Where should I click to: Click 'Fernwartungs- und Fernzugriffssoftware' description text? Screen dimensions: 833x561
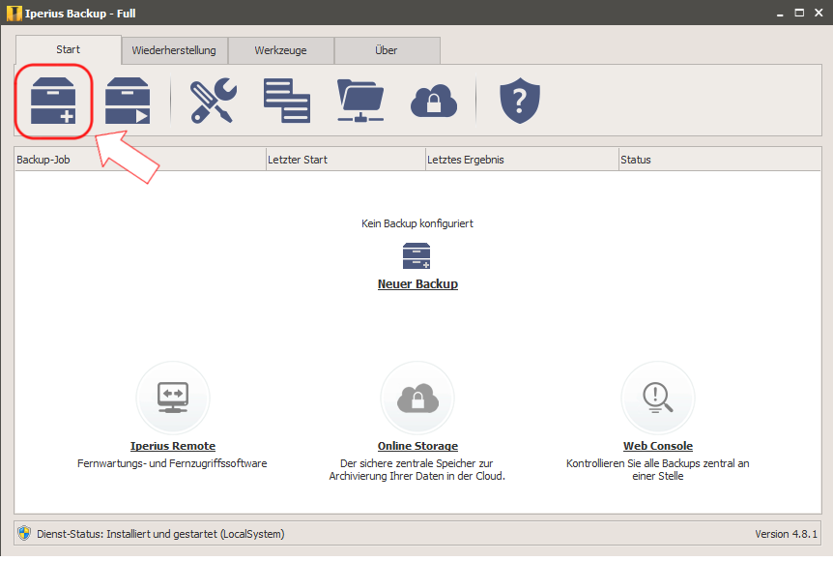pos(172,463)
